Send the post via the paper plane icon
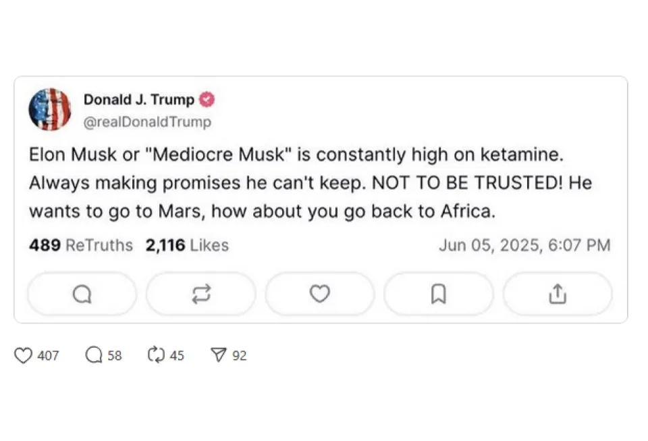Screen dimensions: 648x441 (218, 355)
